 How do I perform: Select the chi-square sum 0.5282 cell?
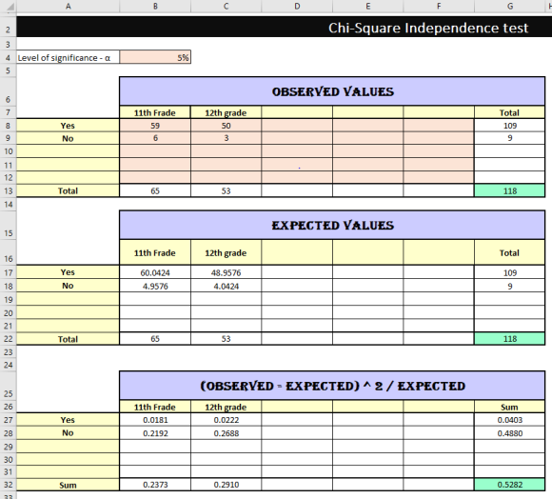point(509,485)
